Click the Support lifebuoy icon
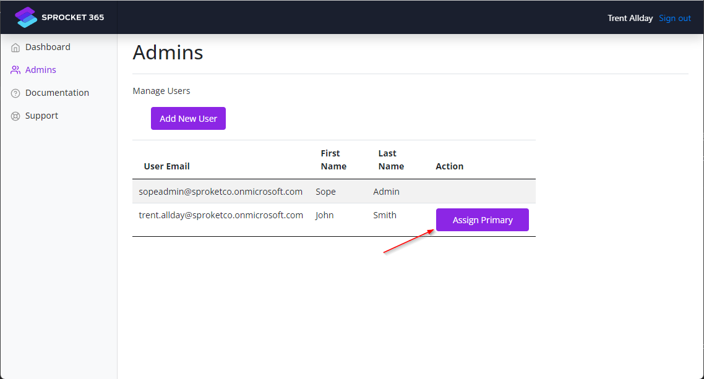Screen dimensions: 704x379 tap(15, 116)
